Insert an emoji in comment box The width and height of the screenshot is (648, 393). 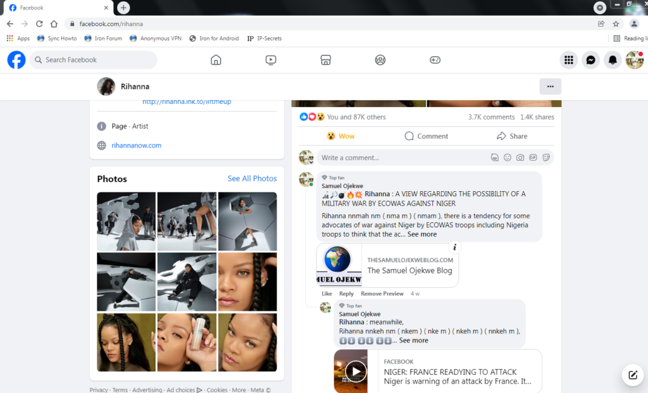point(508,158)
